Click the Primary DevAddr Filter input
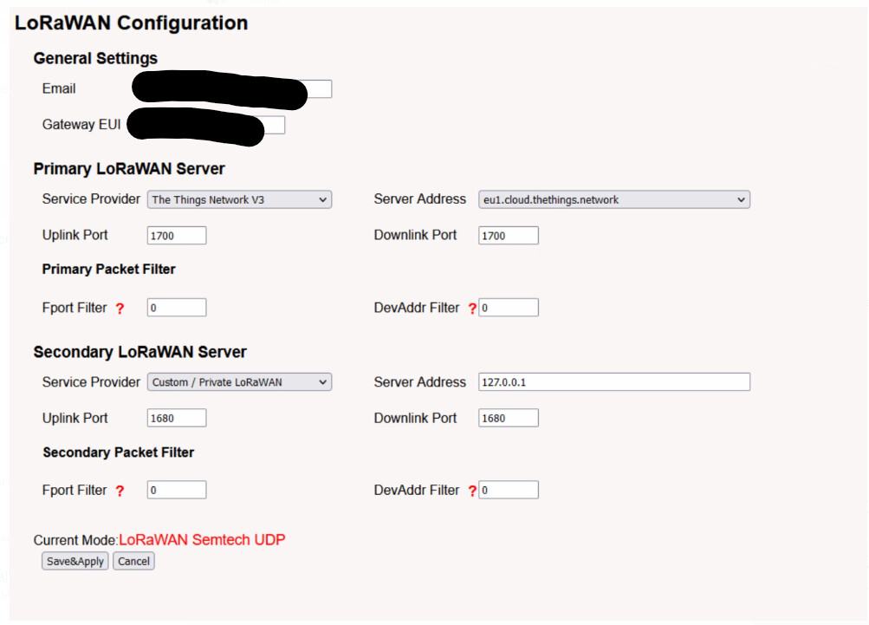Screen dimensions: 869x625 509,308
